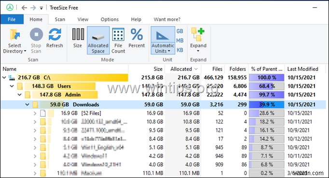Switch to the View tab
The width and height of the screenshot is (329, 178).
(x=82, y=19)
